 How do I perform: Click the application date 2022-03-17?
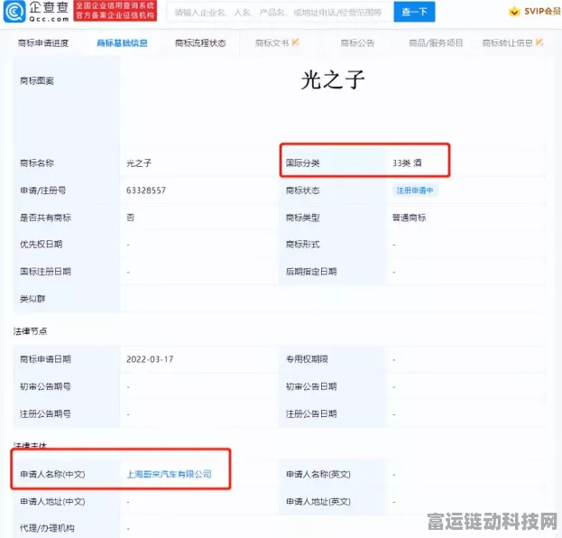click(150, 359)
